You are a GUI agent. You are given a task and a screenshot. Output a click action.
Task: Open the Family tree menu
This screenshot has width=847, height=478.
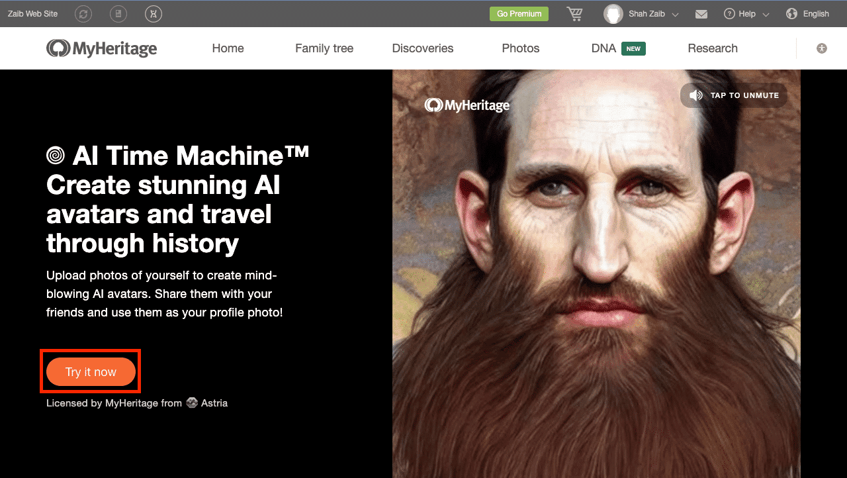tap(324, 48)
